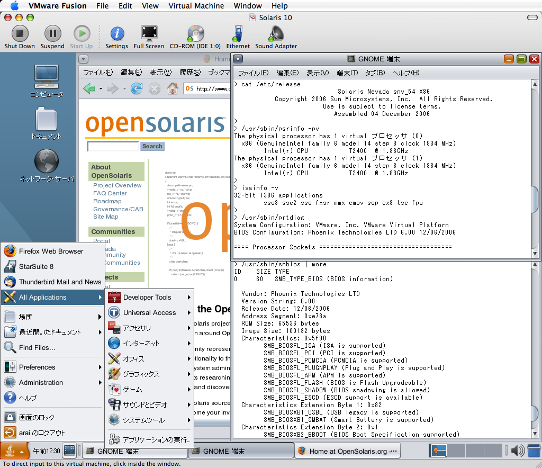Open アプリケーションの実行 run dialog
This screenshot has height=468, width=542.
click(149, 439)
